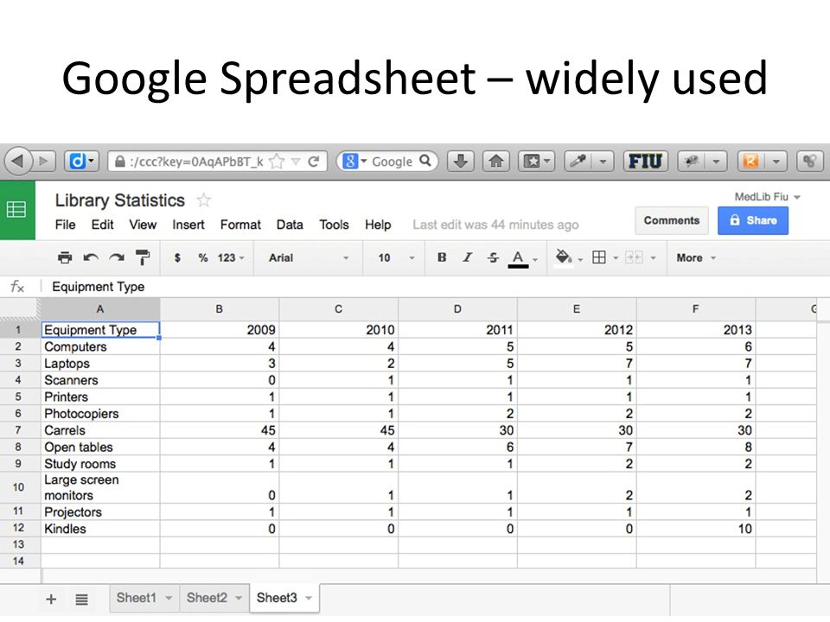Format as currency with dollar icon
This screenshot has width=830, height=622.
[x=177, y=257]
